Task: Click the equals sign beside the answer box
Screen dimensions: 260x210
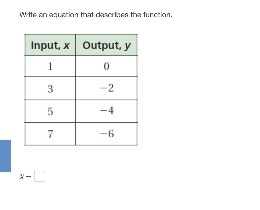Action: coord(29,176)
